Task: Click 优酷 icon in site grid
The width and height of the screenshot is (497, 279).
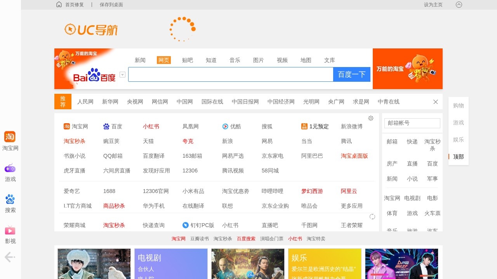Action: click(x=225, y=126)
